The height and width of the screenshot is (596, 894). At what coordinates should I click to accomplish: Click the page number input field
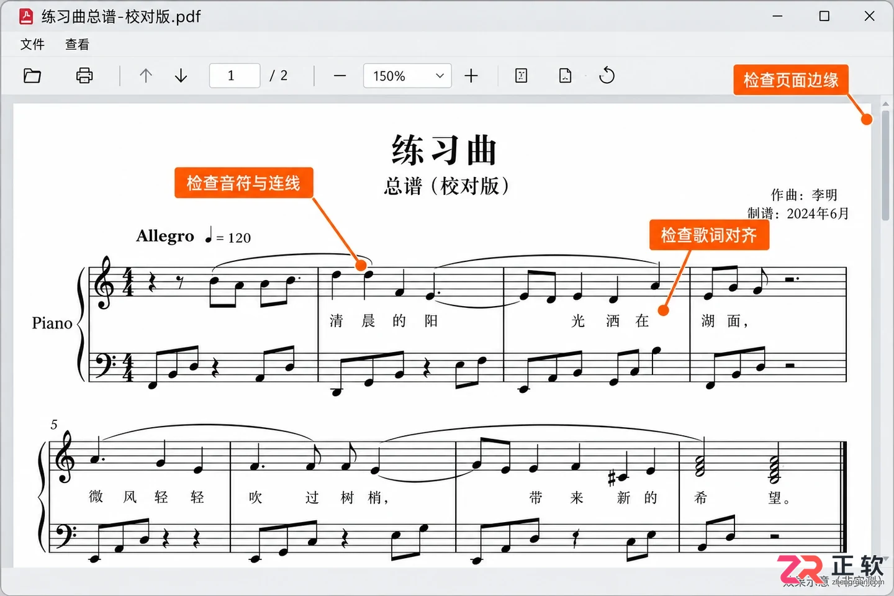point(235,76)
